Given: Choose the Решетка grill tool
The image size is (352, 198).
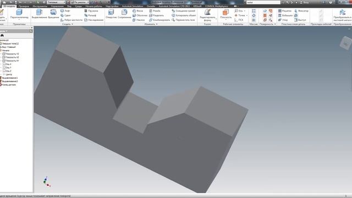Looking at the screenshot, I should 285,11.
